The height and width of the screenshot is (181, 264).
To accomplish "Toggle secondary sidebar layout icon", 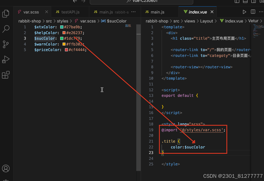I will (253, 1).
